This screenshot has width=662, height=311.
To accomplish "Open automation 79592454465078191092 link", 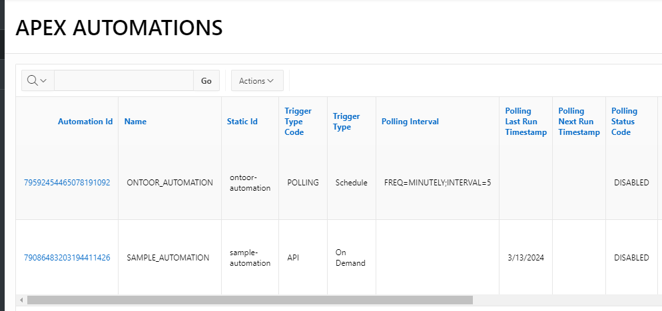I will click(x=67, y=183).
